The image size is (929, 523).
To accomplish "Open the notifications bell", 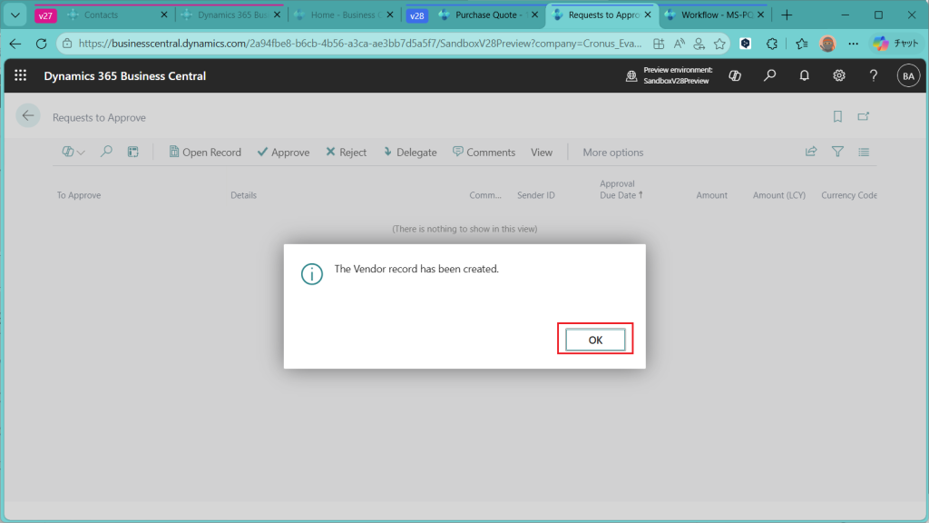I will pyautogui.click(x=804, y=76).
